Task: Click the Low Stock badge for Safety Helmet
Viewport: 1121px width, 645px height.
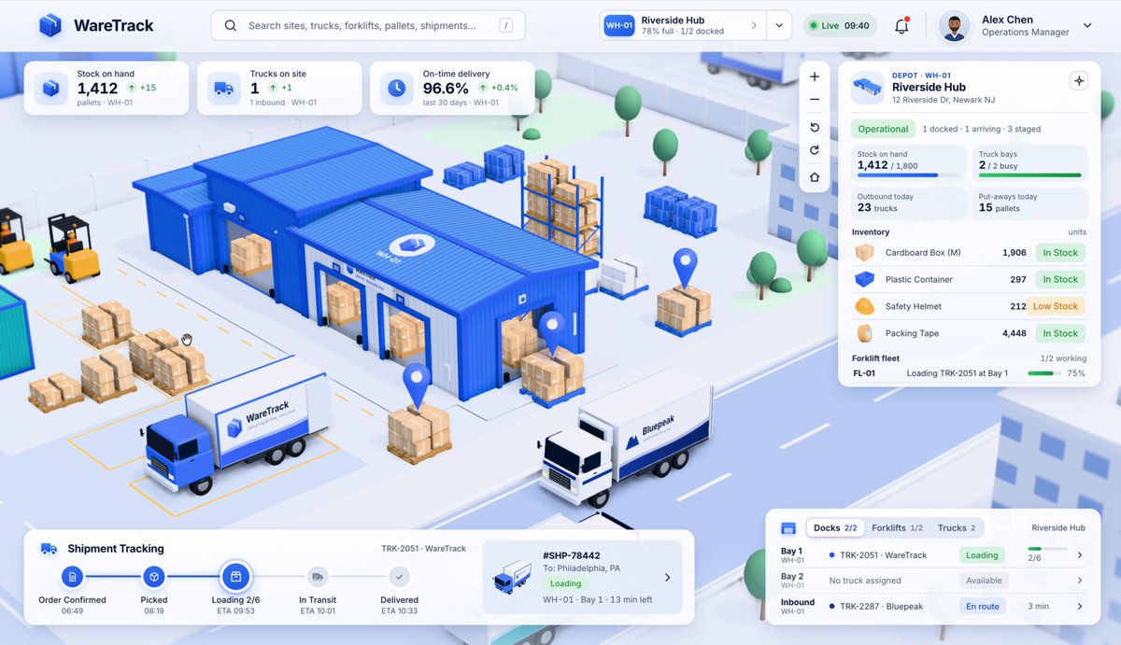Action: coord(1056,306)
